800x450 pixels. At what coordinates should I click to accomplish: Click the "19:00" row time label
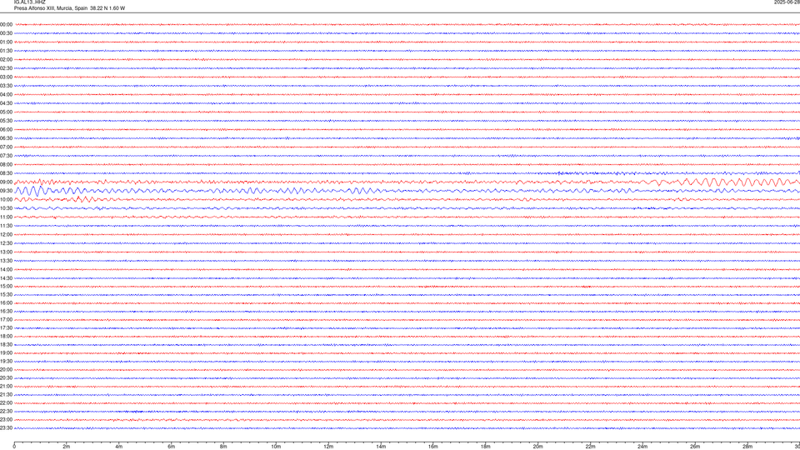point(6,353)
